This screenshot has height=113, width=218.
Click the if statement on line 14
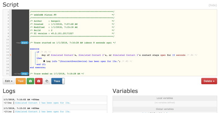pyautogui.click(x=38, y=52)
